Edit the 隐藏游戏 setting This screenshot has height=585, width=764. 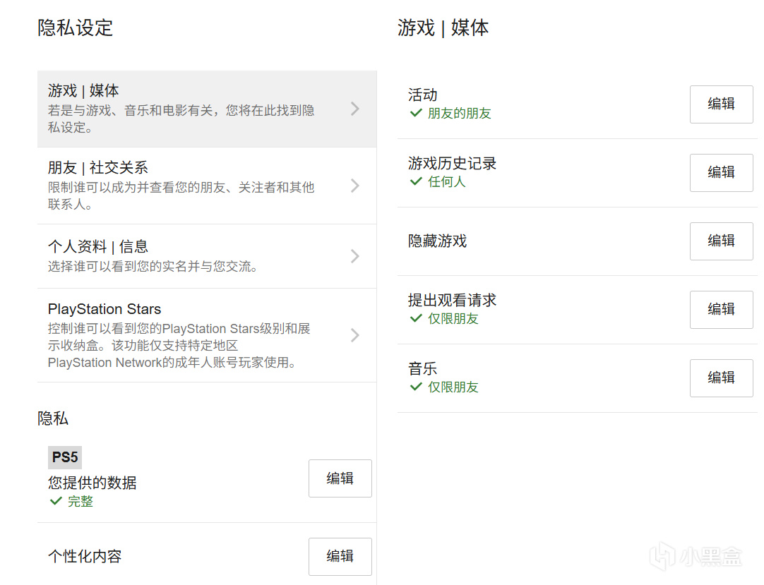tap(721, 241)
